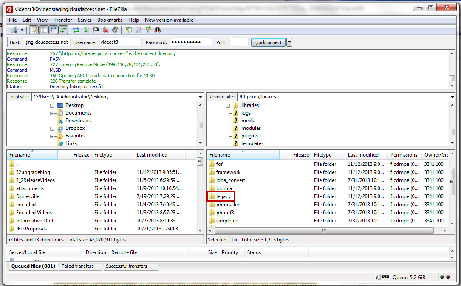Viewport: 461px width, 286px height.
Task: Cancel the current operation
Action: tap(96, 30)
